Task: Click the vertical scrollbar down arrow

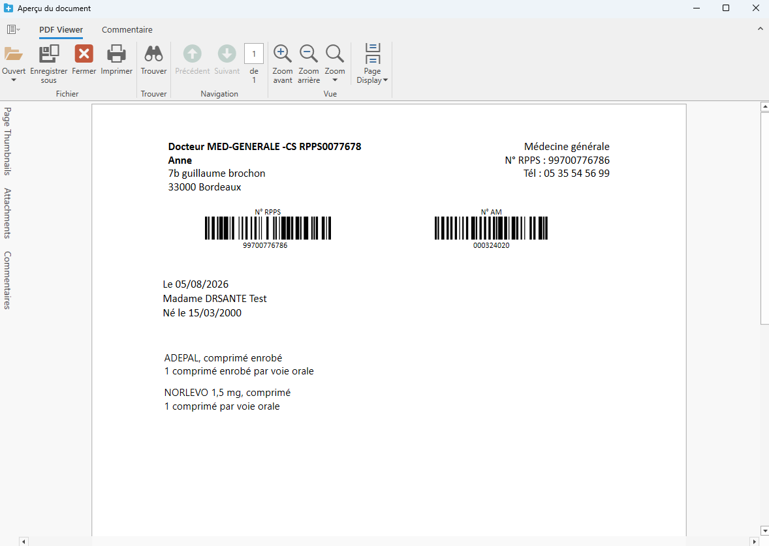Action: point(764,531)
